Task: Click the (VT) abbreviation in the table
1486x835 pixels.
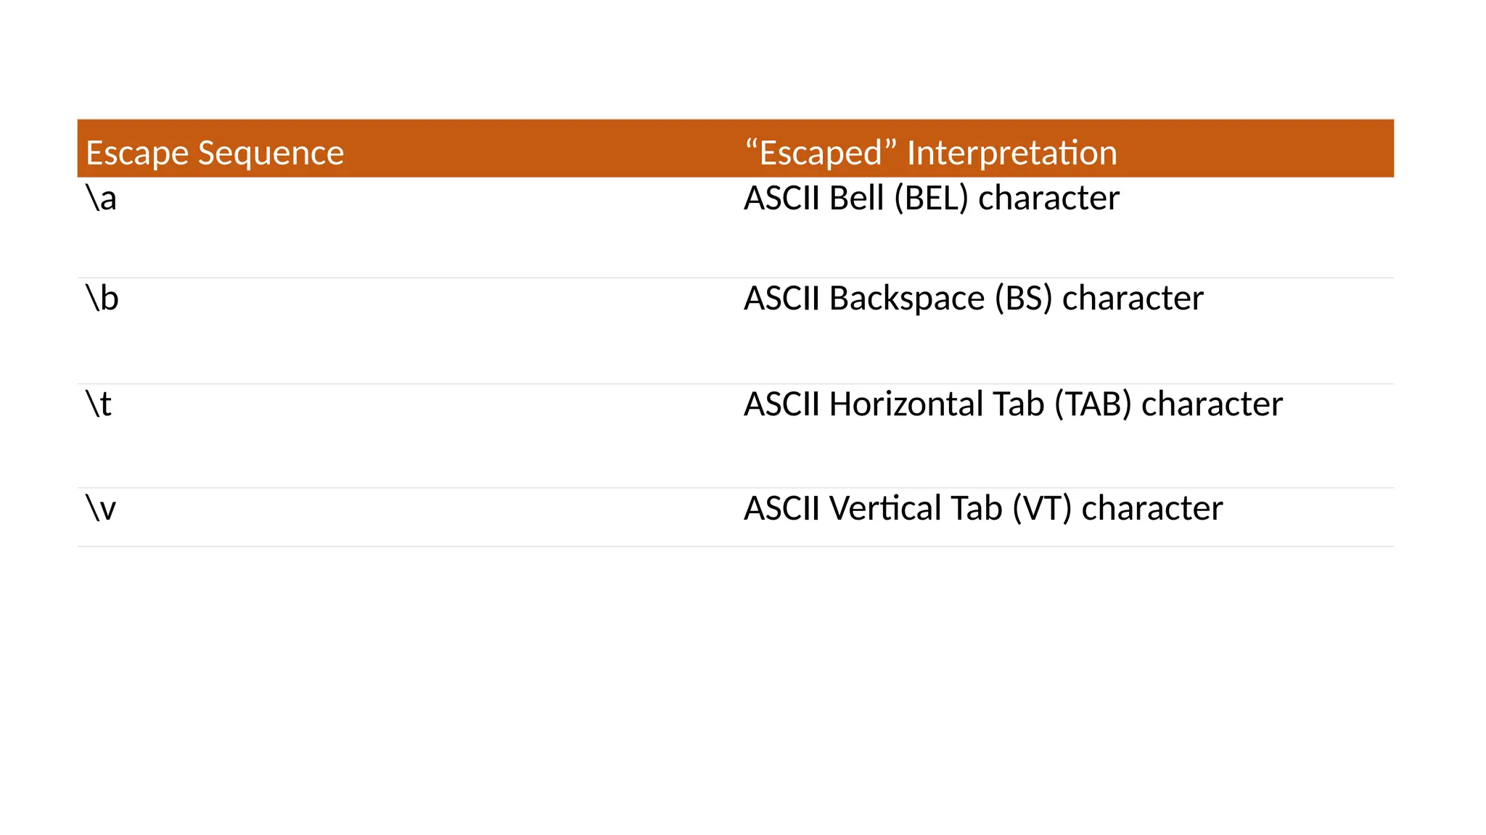Action: point(1042,508)
